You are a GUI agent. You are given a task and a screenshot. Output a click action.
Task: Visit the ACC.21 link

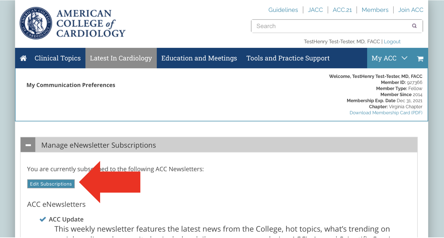pyautogui.click(x=342, y=10)
